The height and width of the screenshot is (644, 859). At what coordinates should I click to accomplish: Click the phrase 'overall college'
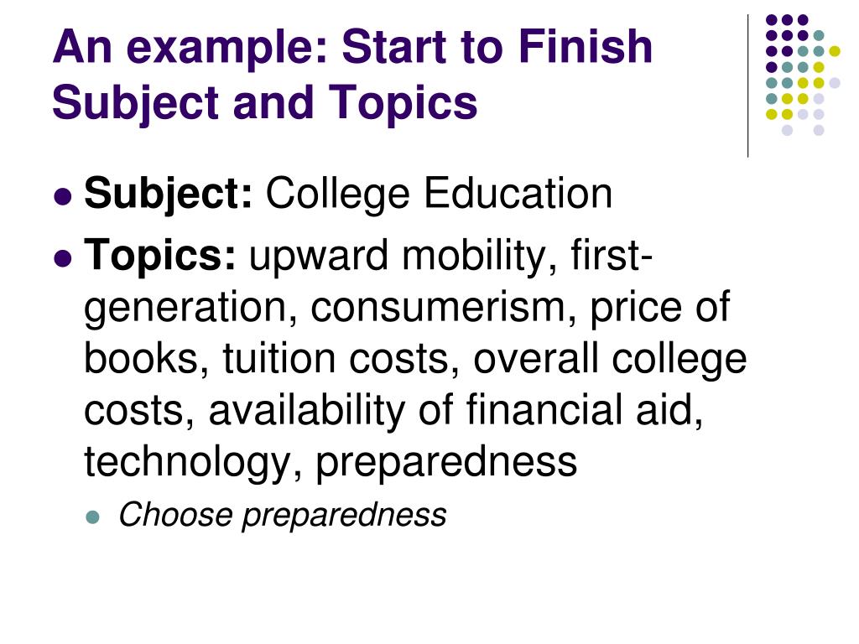point(610,360)
